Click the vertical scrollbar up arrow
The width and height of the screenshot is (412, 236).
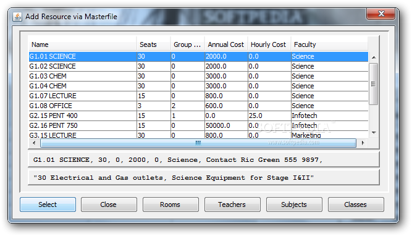point(374,57)
